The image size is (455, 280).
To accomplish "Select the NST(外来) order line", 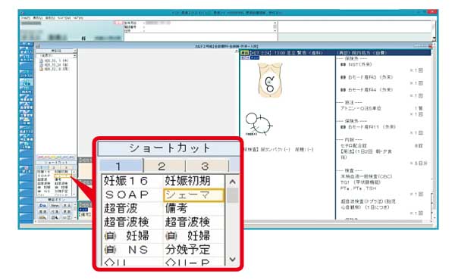I will point(356,64).
